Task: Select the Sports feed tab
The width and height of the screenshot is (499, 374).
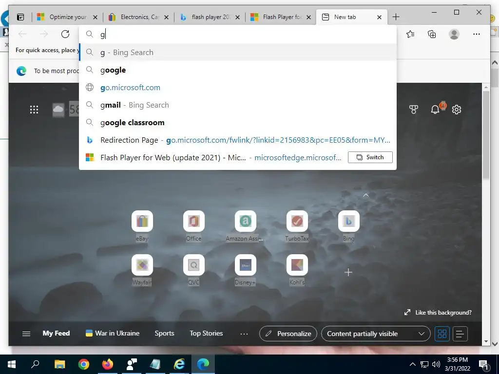Action: coord(164,333)
